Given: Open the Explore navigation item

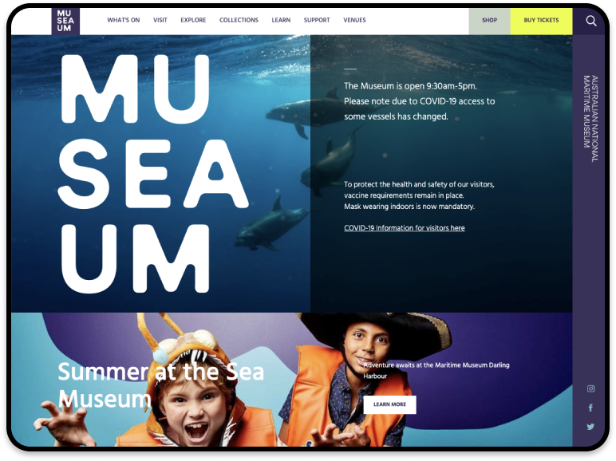Looking at the screenshot, I should (x=193, y=20).
